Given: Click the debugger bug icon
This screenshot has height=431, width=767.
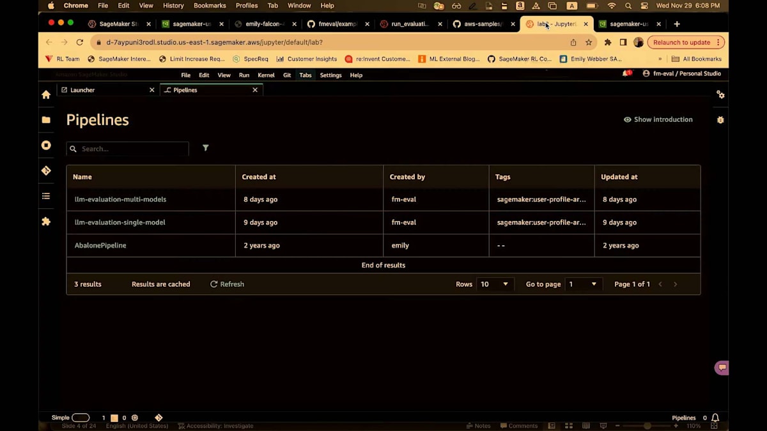Looking at the screenshot, I should pyautogui.click(x=720, y=119).
